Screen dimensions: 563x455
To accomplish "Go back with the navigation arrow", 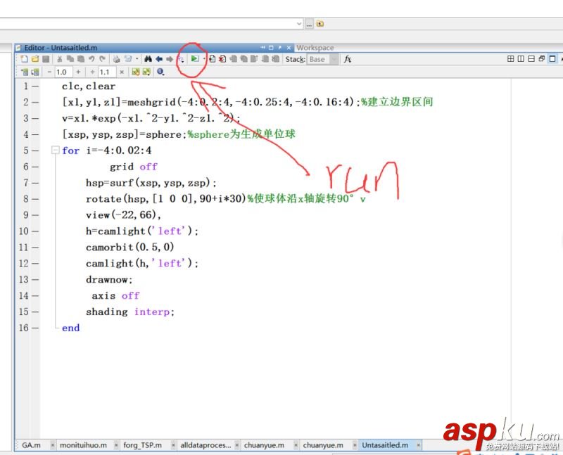I will pos(158,60).
